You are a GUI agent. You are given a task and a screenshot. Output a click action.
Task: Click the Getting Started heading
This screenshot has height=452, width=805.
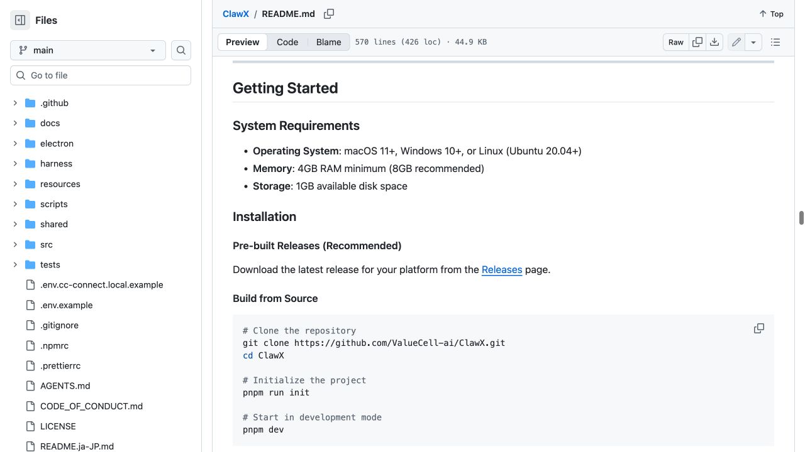pyautogui.click(x=286, y=88)
